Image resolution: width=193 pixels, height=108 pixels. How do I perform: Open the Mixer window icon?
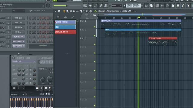click(162, 6)
